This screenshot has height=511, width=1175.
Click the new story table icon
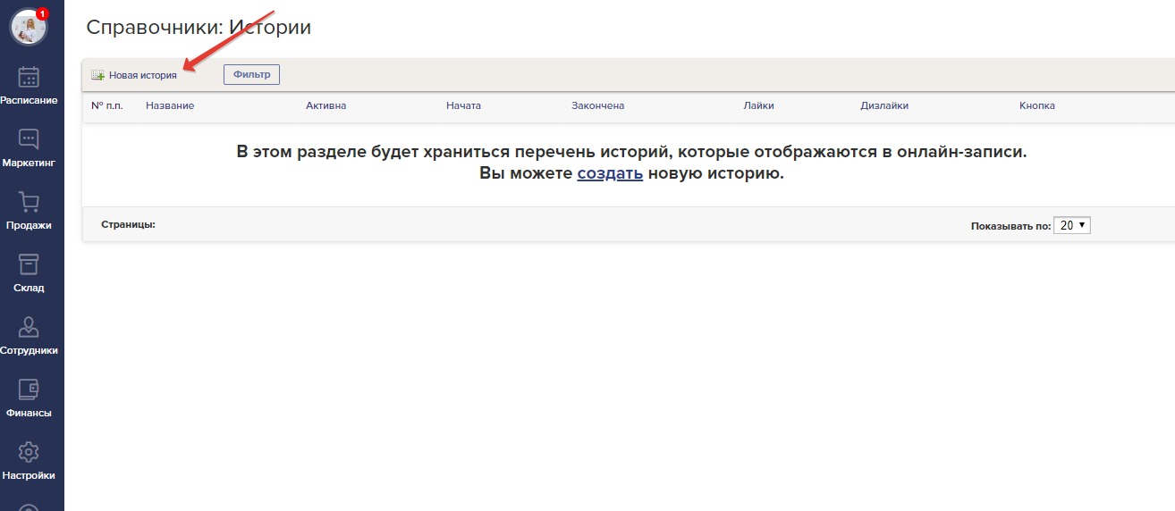[x=97, y=75]
